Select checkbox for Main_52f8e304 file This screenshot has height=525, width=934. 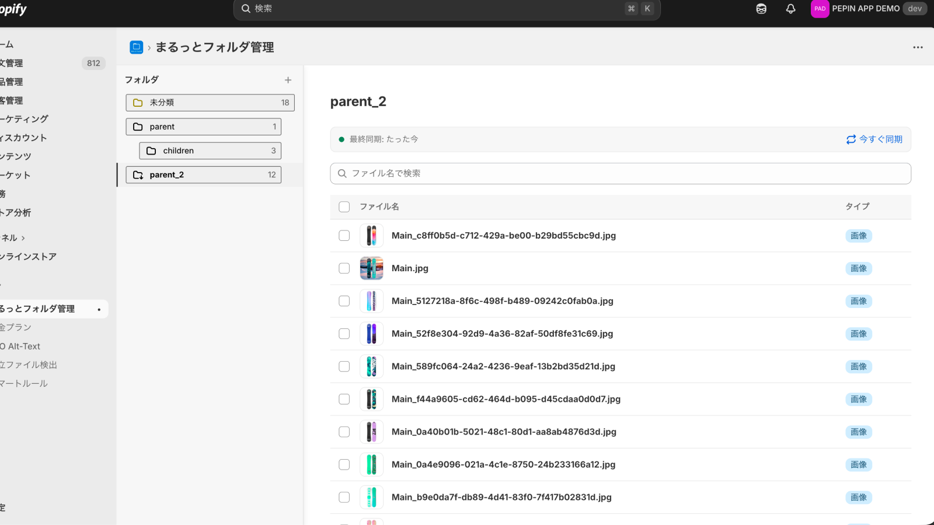[344, 334]
